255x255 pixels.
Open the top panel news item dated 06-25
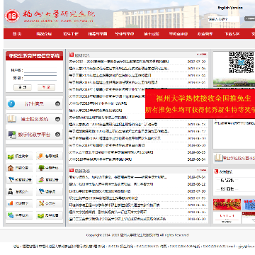pos(111,152)
